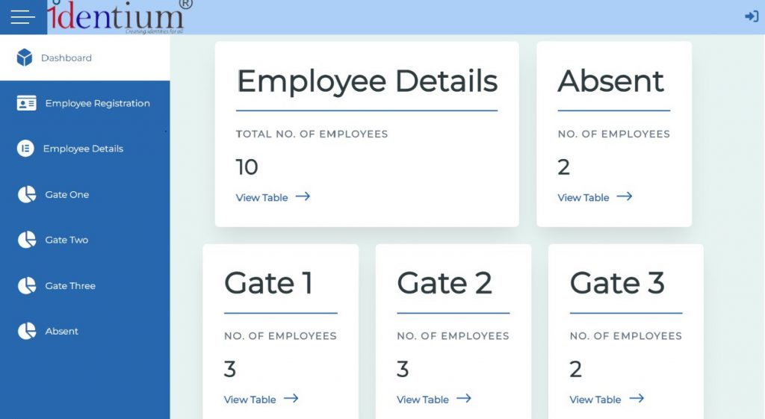Click the Dashboard cube icon

click(25, 58)
